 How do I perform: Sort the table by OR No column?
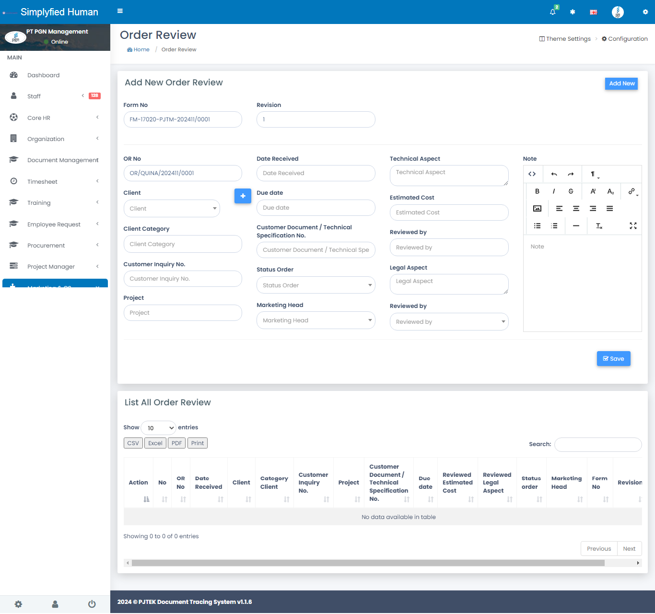coord(181,483)
